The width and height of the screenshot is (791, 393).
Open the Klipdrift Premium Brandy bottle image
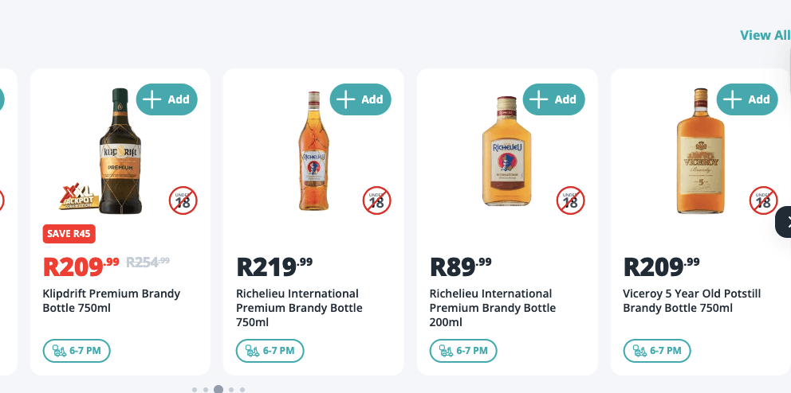pos(119,151)
